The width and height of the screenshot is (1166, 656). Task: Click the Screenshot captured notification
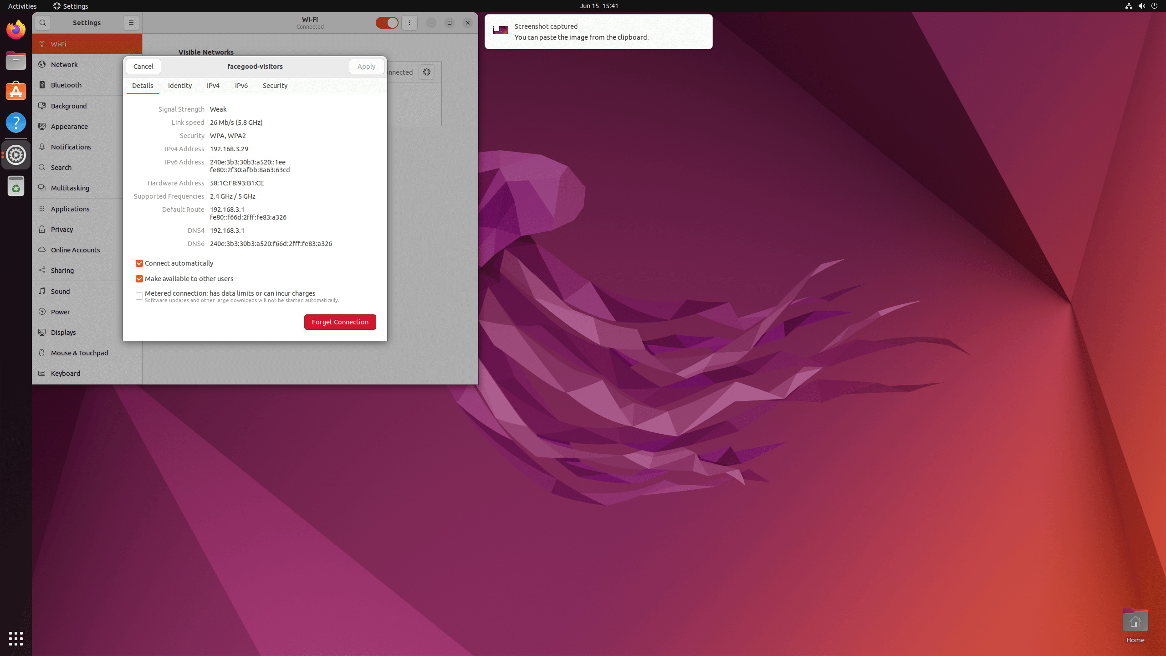[598, 31]
